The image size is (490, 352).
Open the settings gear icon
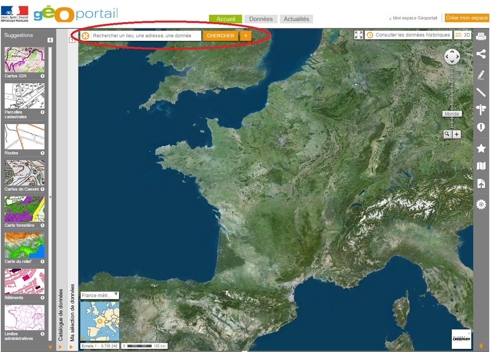481,204
